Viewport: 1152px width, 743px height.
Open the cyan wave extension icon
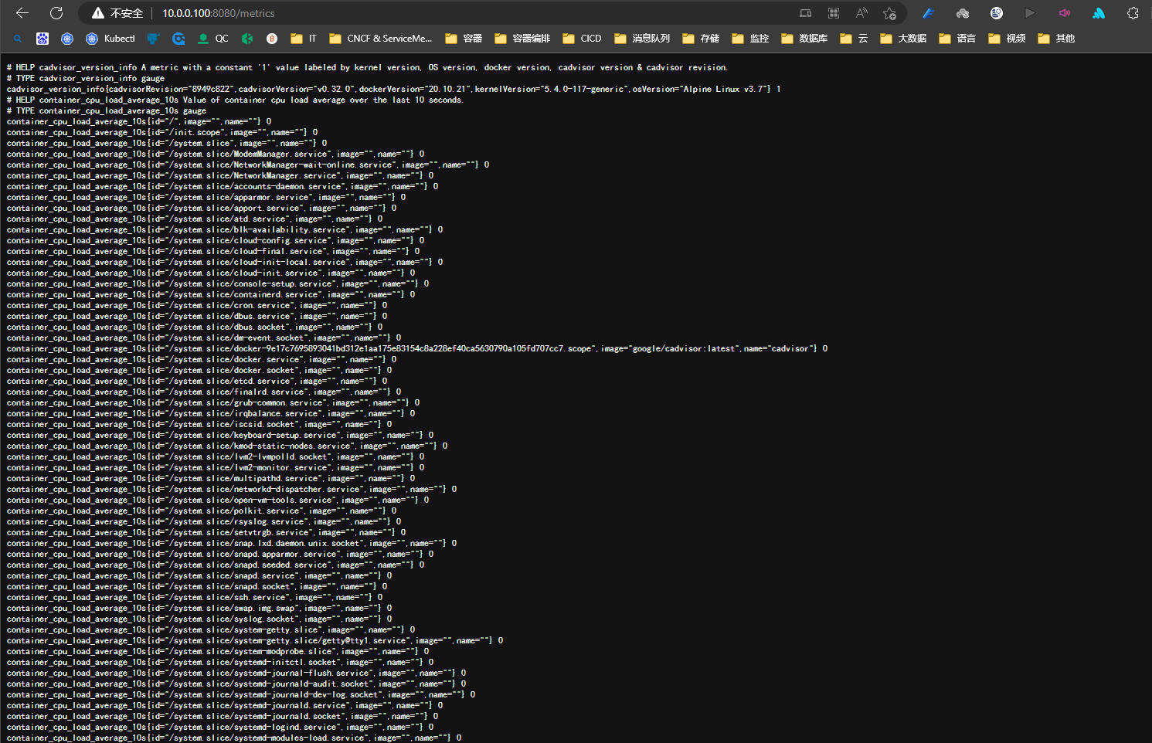point(1099,13)
